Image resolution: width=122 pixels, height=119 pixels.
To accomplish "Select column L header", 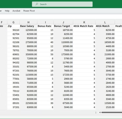I will coord(105,22).
